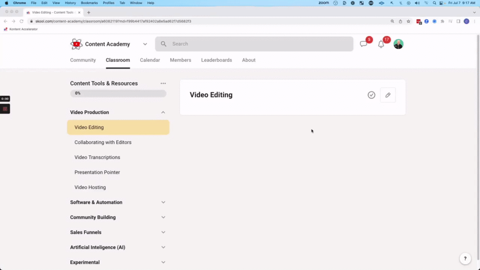Open the Video Hosting lesson
The image size is (480, 270).
point(90,187)
